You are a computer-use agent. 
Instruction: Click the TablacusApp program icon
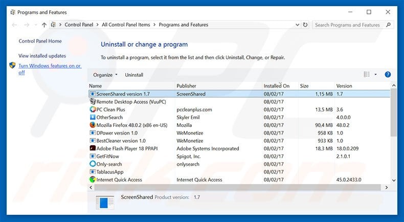pyautogui.click(x=93, y=172)
